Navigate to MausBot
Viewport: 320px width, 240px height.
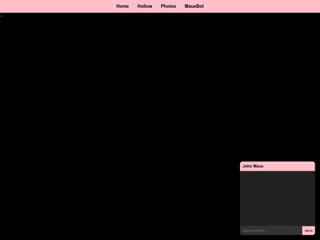tap(194, 6)
